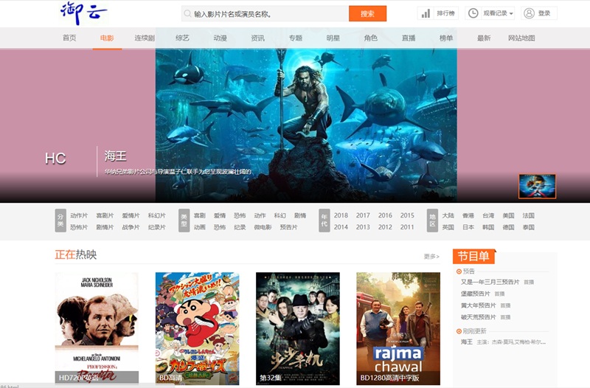Click the 刚刚更新 section bullet icon

click(459, 331)
